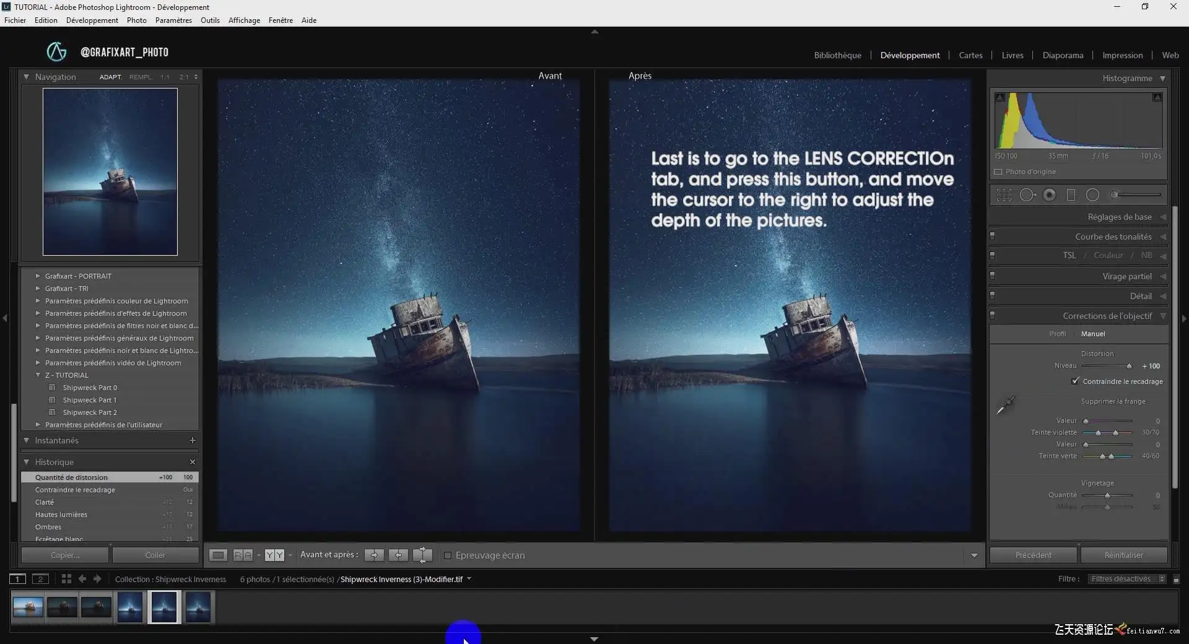Select main window display 1

[x=17, y=579]
